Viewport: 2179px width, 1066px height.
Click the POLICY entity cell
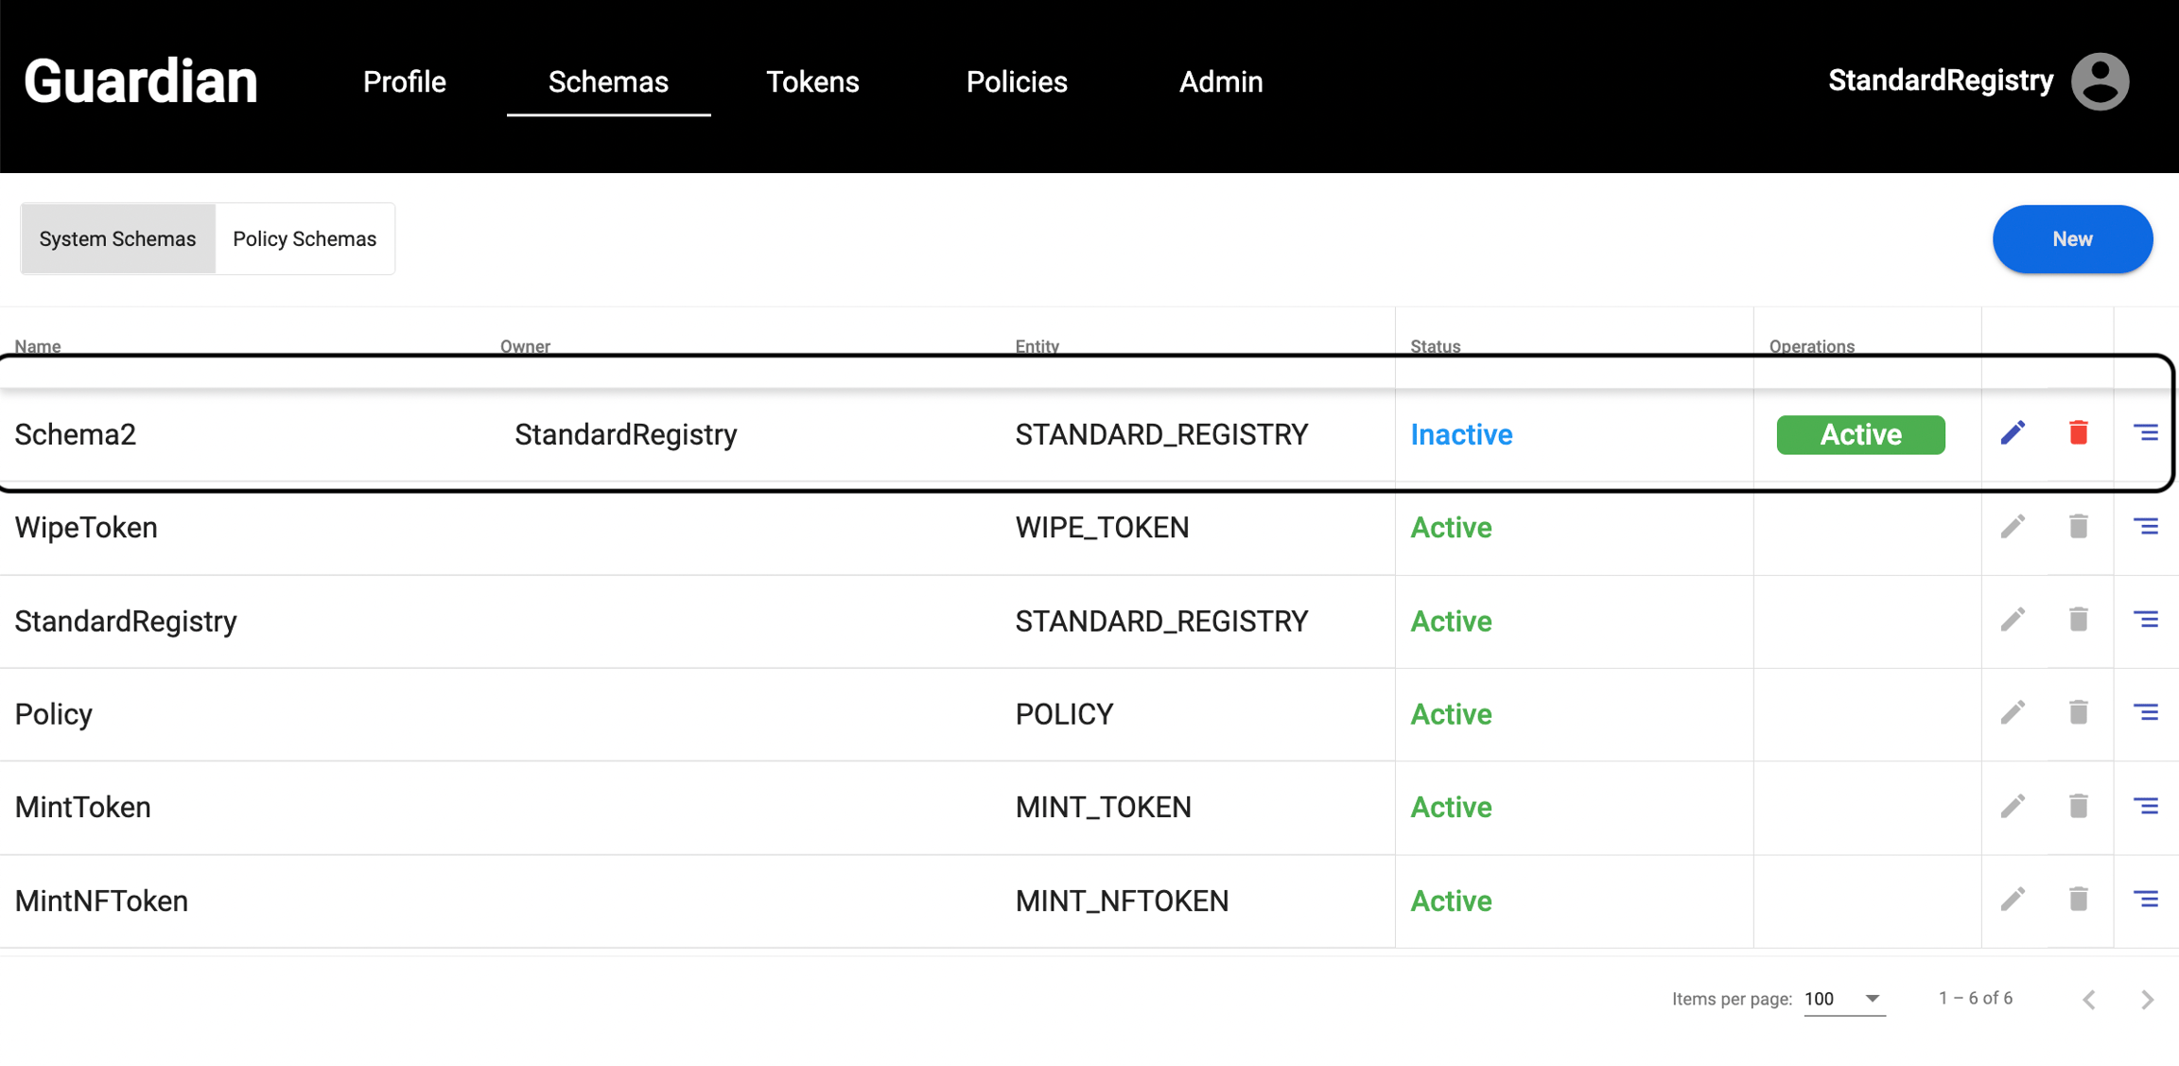(x=1064, y=714)
